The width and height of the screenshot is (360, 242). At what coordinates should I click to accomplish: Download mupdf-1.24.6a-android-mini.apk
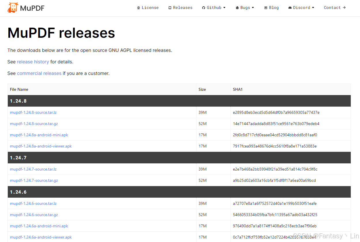coord(39,226)
